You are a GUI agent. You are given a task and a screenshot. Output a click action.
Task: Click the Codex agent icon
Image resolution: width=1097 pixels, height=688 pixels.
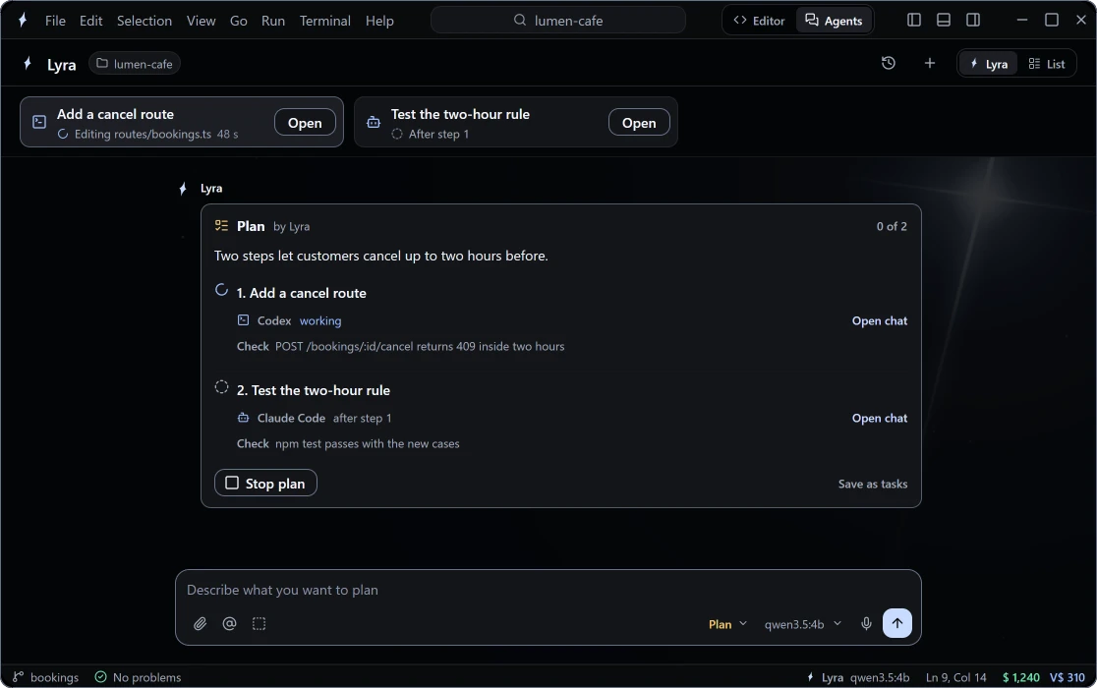[243, 320]
